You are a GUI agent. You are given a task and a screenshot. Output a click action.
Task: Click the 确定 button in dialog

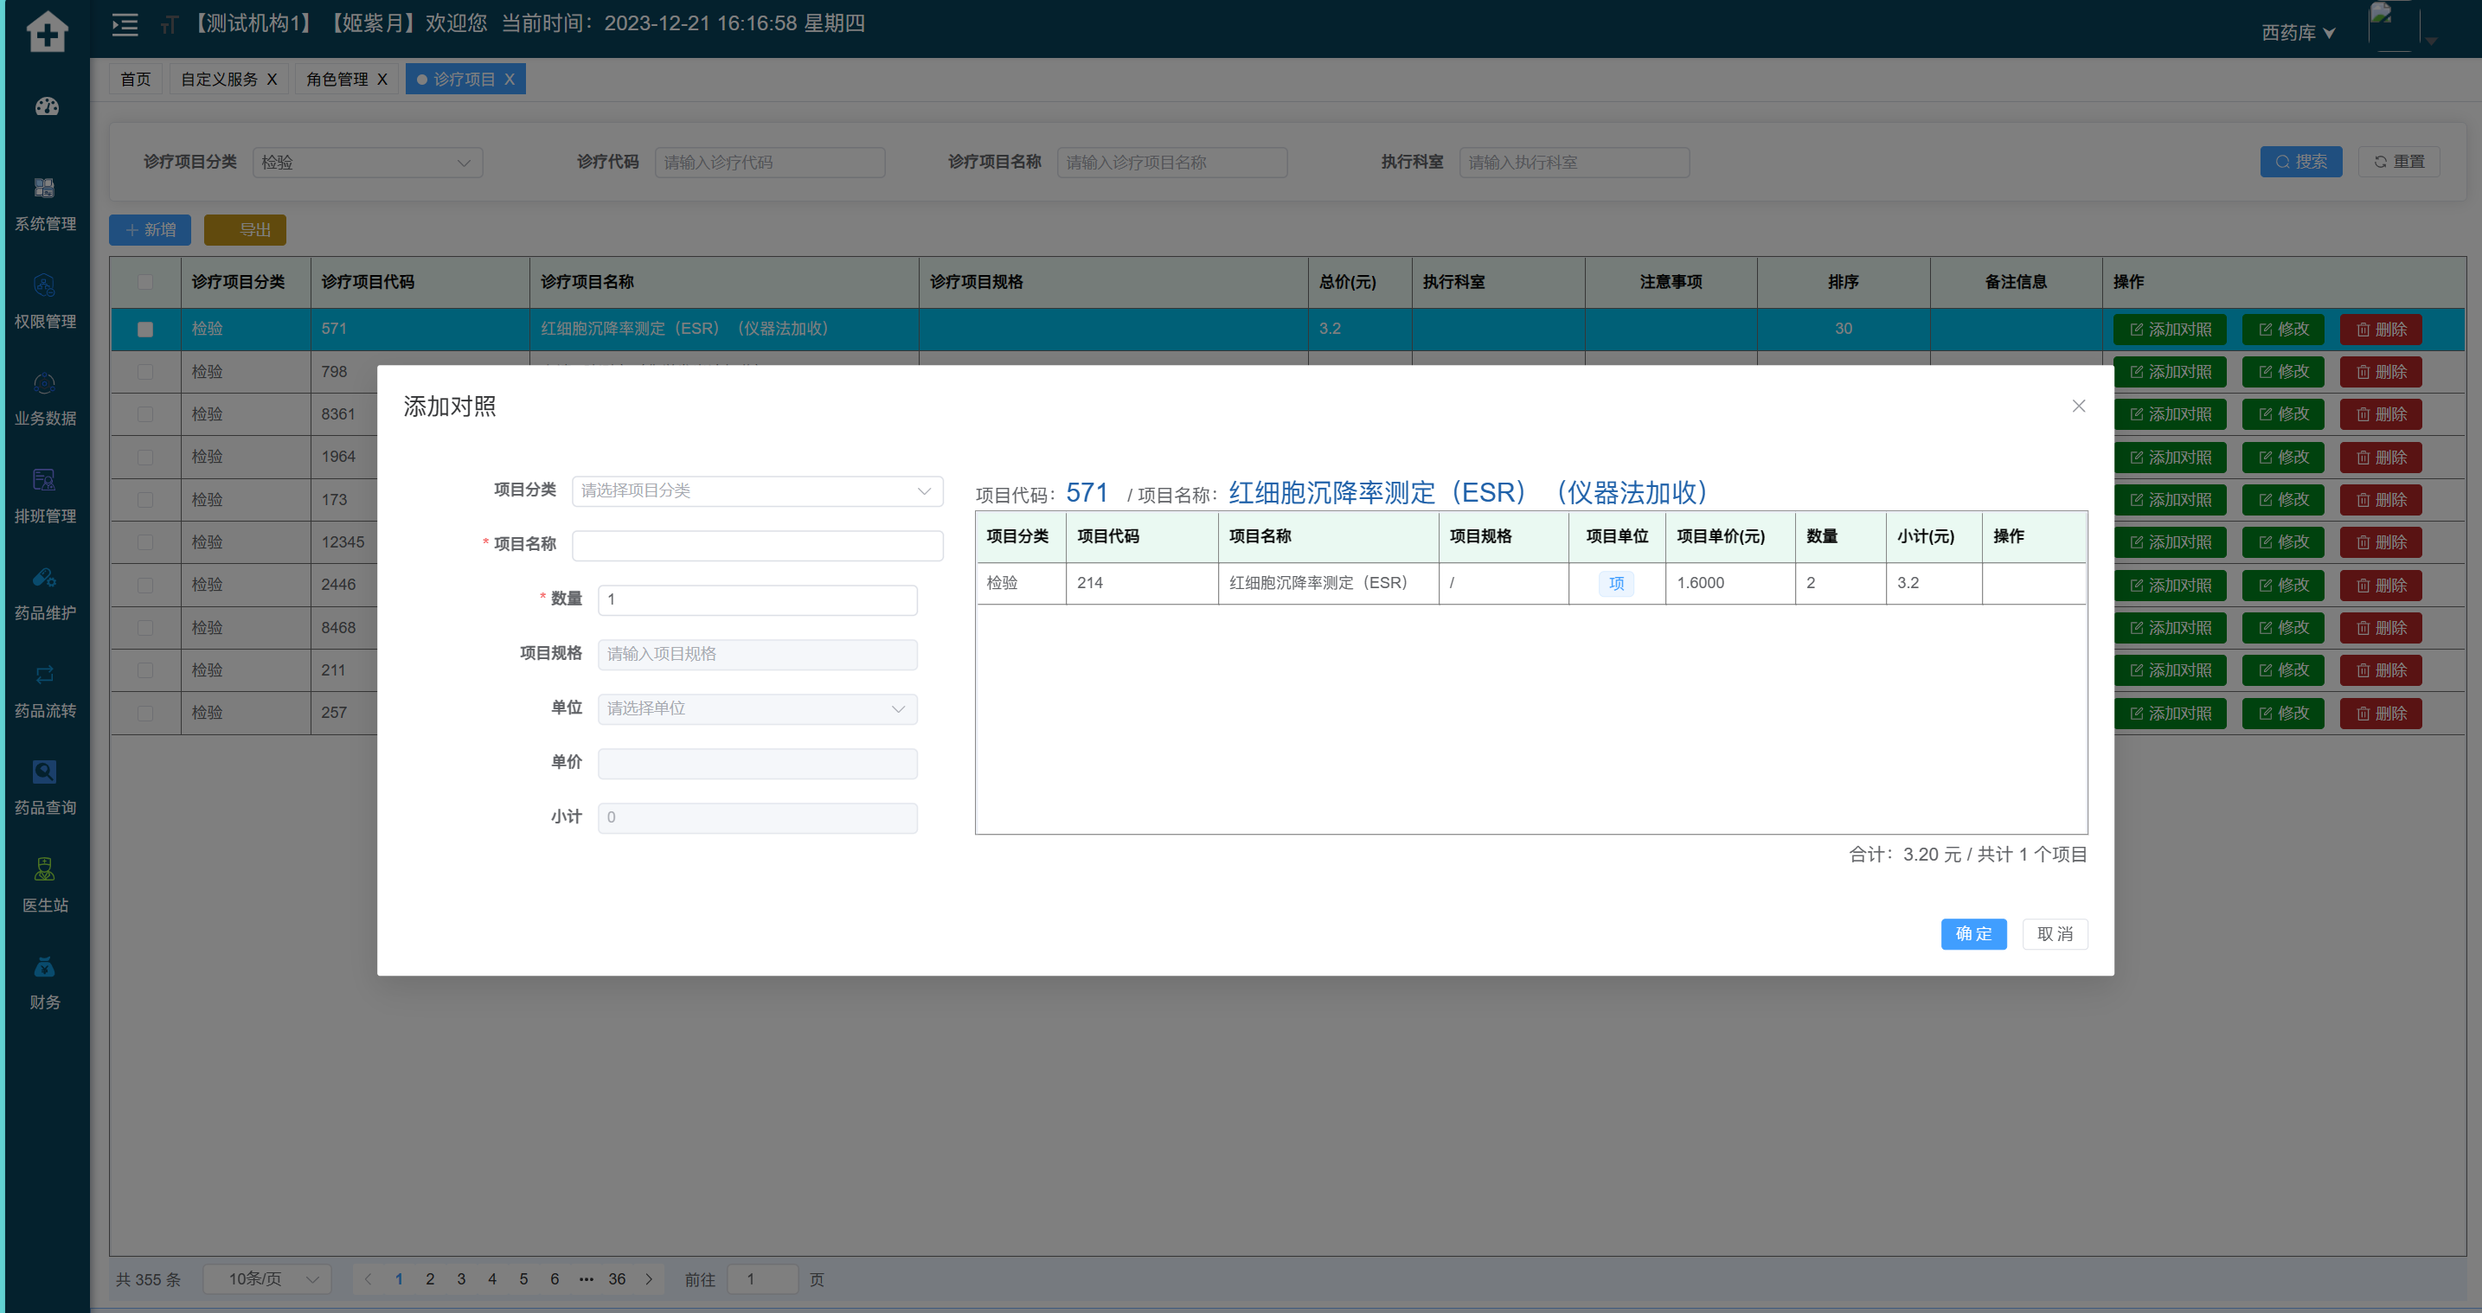click(1972, 933)
